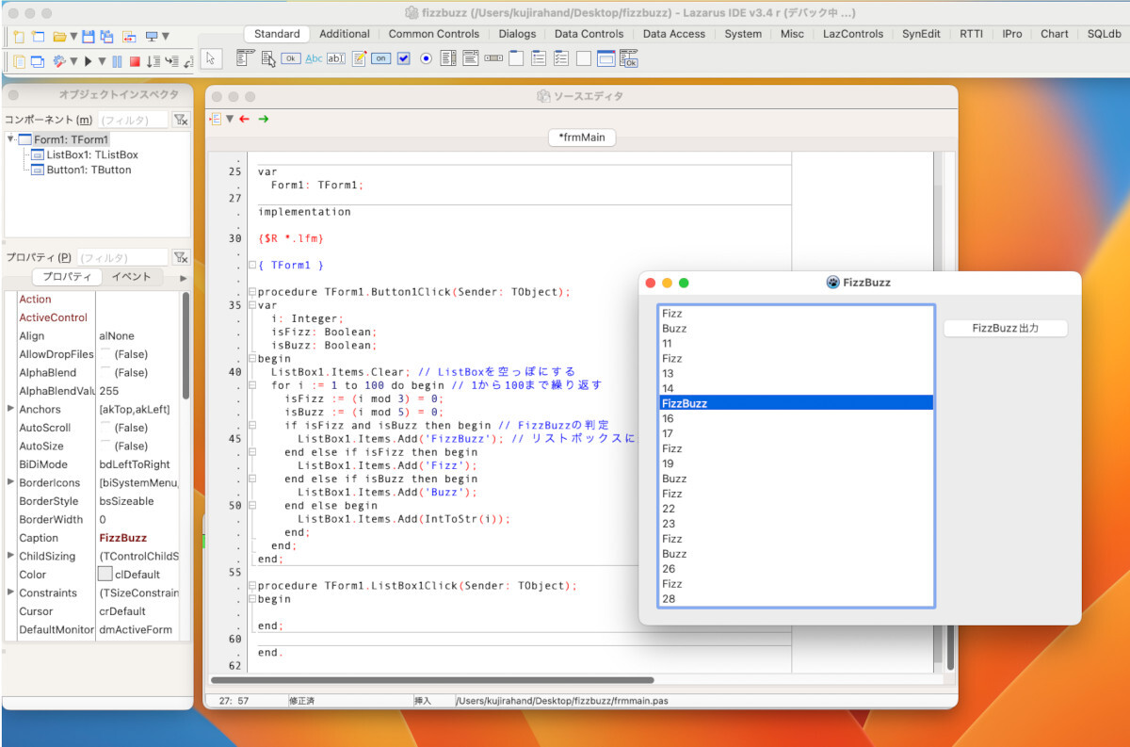
Task: Click the Pause execution icon
Action: tap(118, 61)
